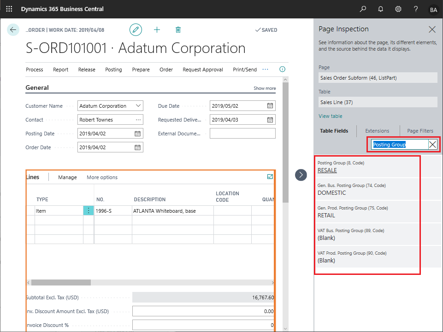The width and height of the screenshot is (443, 332).
Task: Select ATLANTA Whiteboard, base description cell
Action: 172,210
